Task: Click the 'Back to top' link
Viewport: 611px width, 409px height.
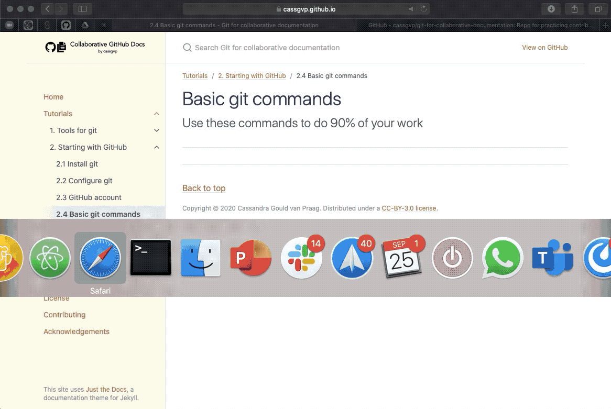Action: (204, 188)
